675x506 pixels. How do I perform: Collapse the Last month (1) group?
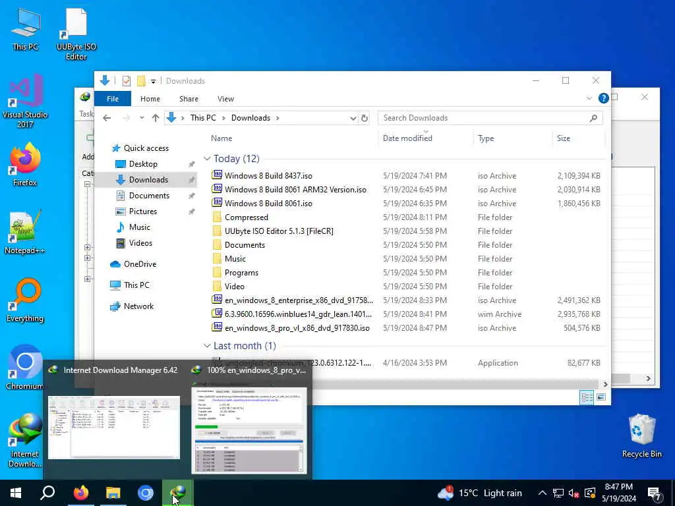tap(207, 346)
